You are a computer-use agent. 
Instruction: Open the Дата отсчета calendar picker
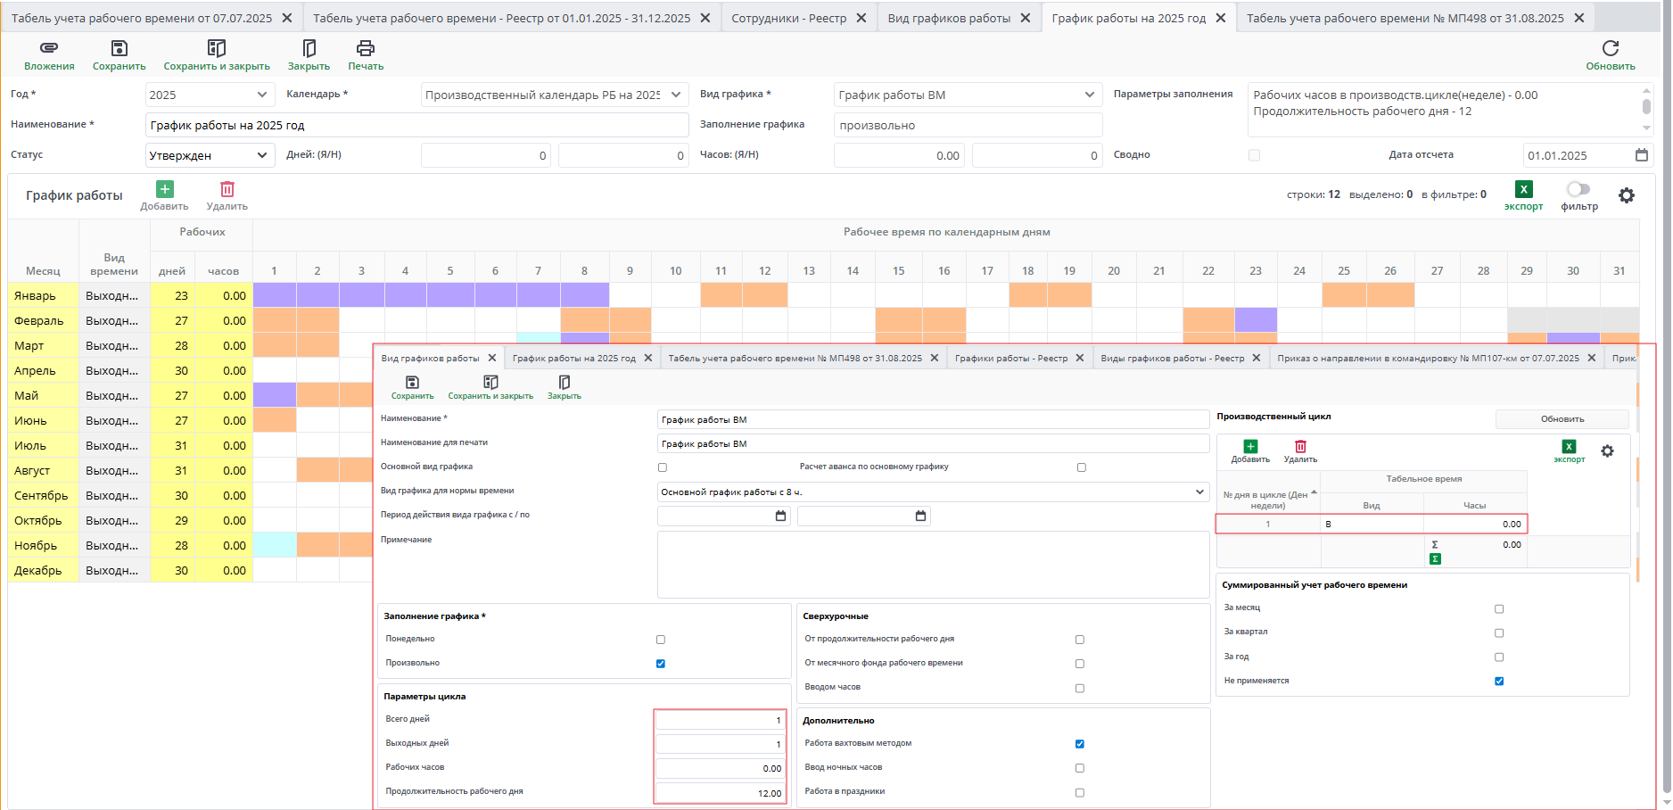pyautogui.click(x=1642, y=155)
